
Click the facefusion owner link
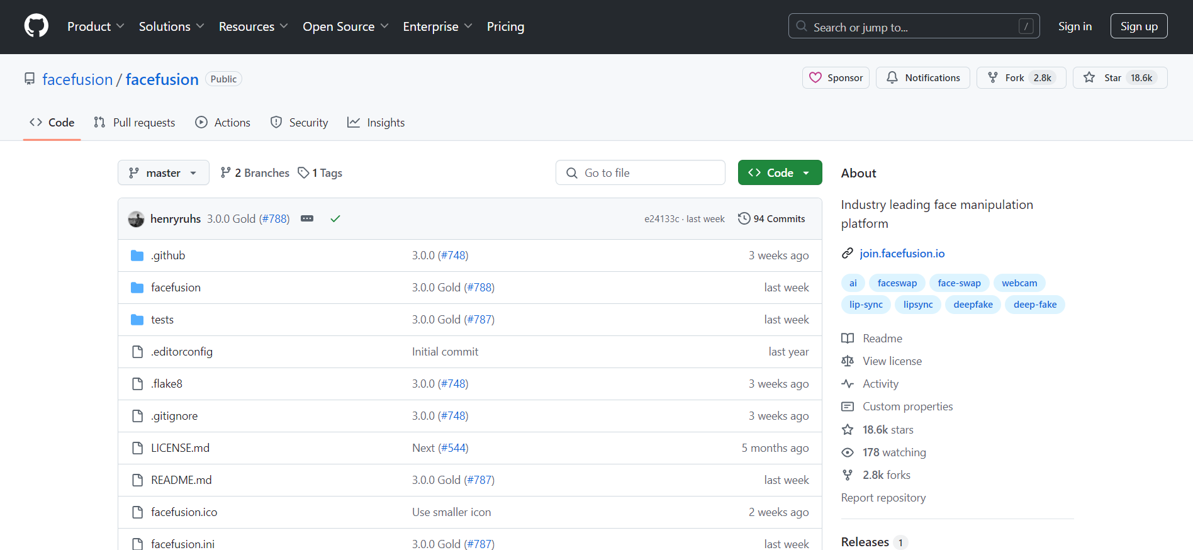pos(77,79)
